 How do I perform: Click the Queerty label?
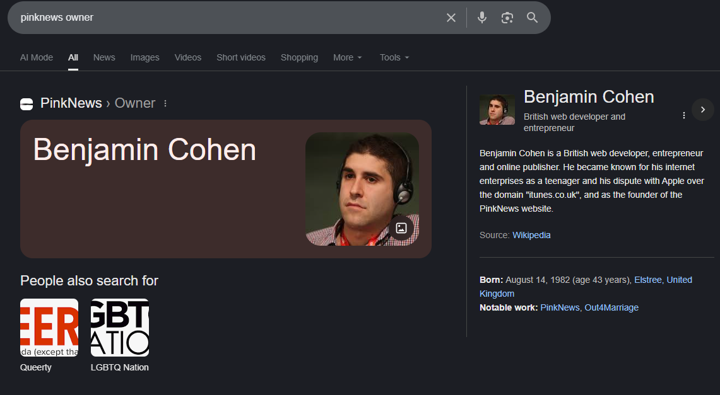[36, 367]
